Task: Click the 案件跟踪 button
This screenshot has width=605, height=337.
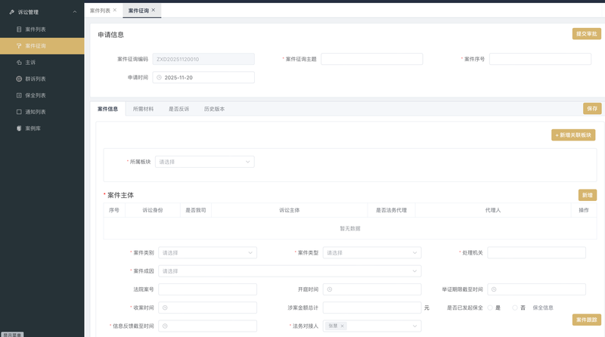Action: coord(587,320)
